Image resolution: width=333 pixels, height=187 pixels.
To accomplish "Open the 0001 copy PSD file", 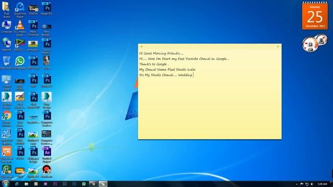I will point(33,63).
